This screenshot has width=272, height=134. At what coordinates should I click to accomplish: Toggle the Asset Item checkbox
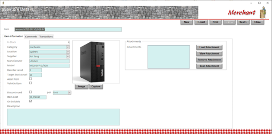pyautogui.click(x=31, y=79)
